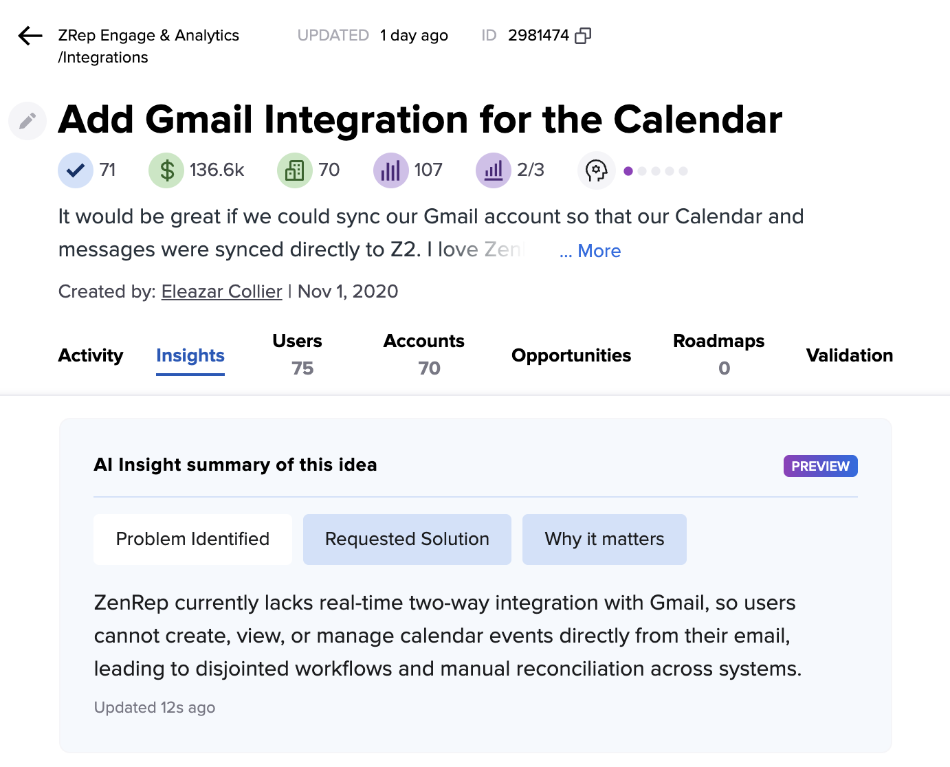Open the Users tab
Image resolution: width=950 pixels, height=767 pixels.
(x=298, y=355)
